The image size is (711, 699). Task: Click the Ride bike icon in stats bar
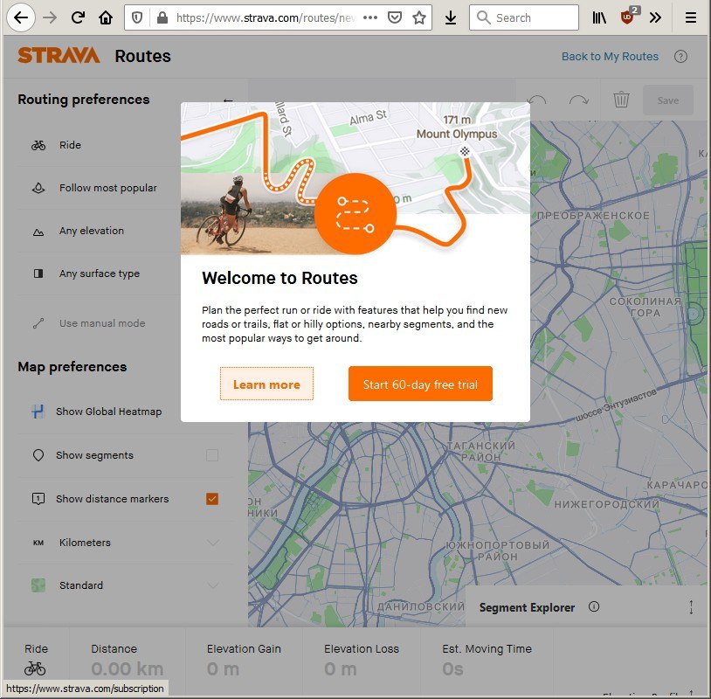[x=35, y=668]
